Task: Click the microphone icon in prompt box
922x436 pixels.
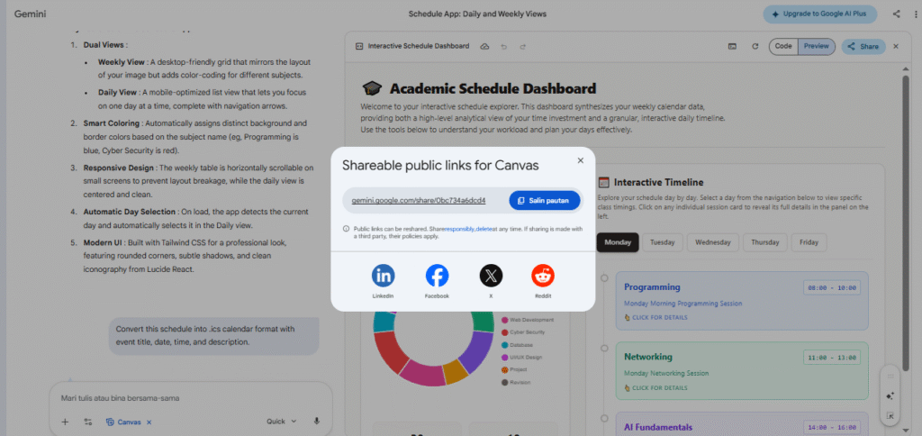Action: (317, 421)
